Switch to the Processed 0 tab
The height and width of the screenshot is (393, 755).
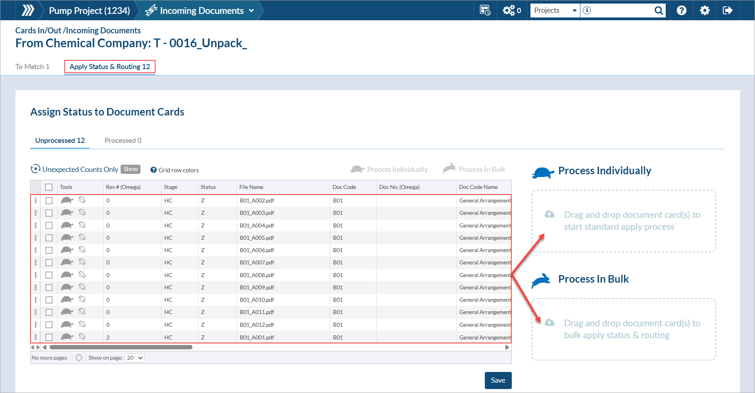coord(123,141)
